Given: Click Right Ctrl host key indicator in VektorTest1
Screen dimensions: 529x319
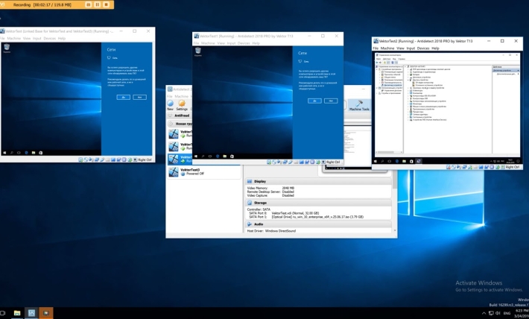Looking at the screenshot, I should tap(333, 162).
